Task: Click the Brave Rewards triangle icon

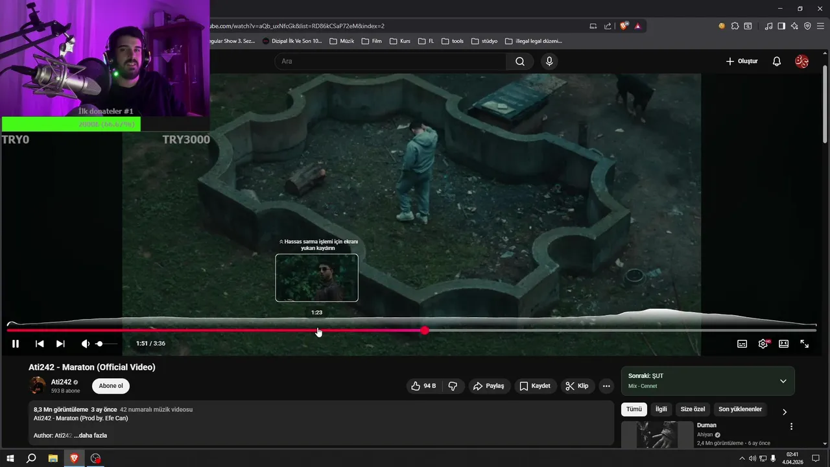Action: [638, 26]
